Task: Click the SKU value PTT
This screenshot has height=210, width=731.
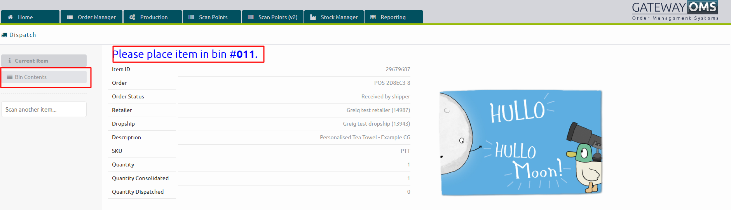Action: (x=405, y=151)
